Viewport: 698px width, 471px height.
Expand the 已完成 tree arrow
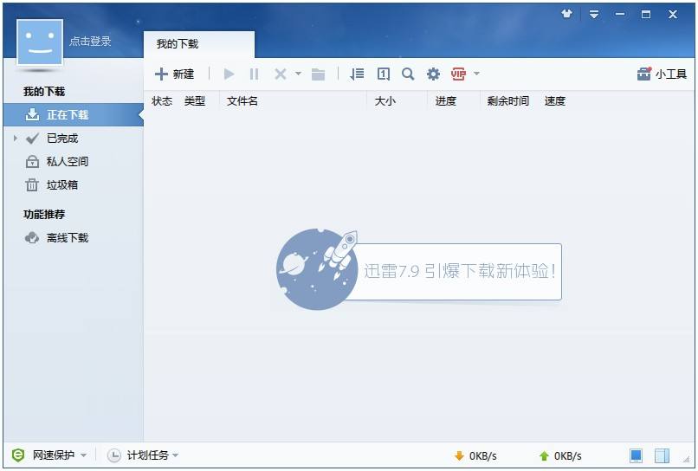click(x=16, y=139)
